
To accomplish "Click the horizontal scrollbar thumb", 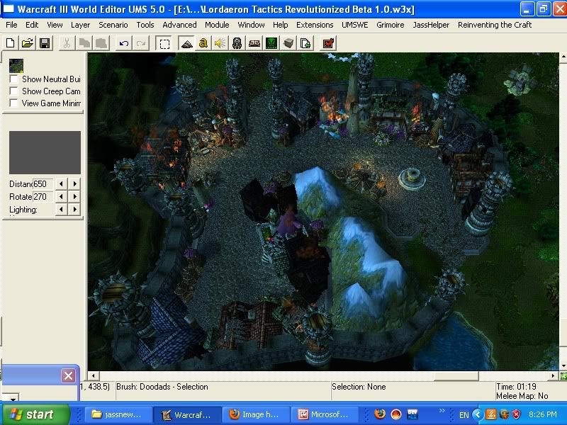I will (456, 376).
